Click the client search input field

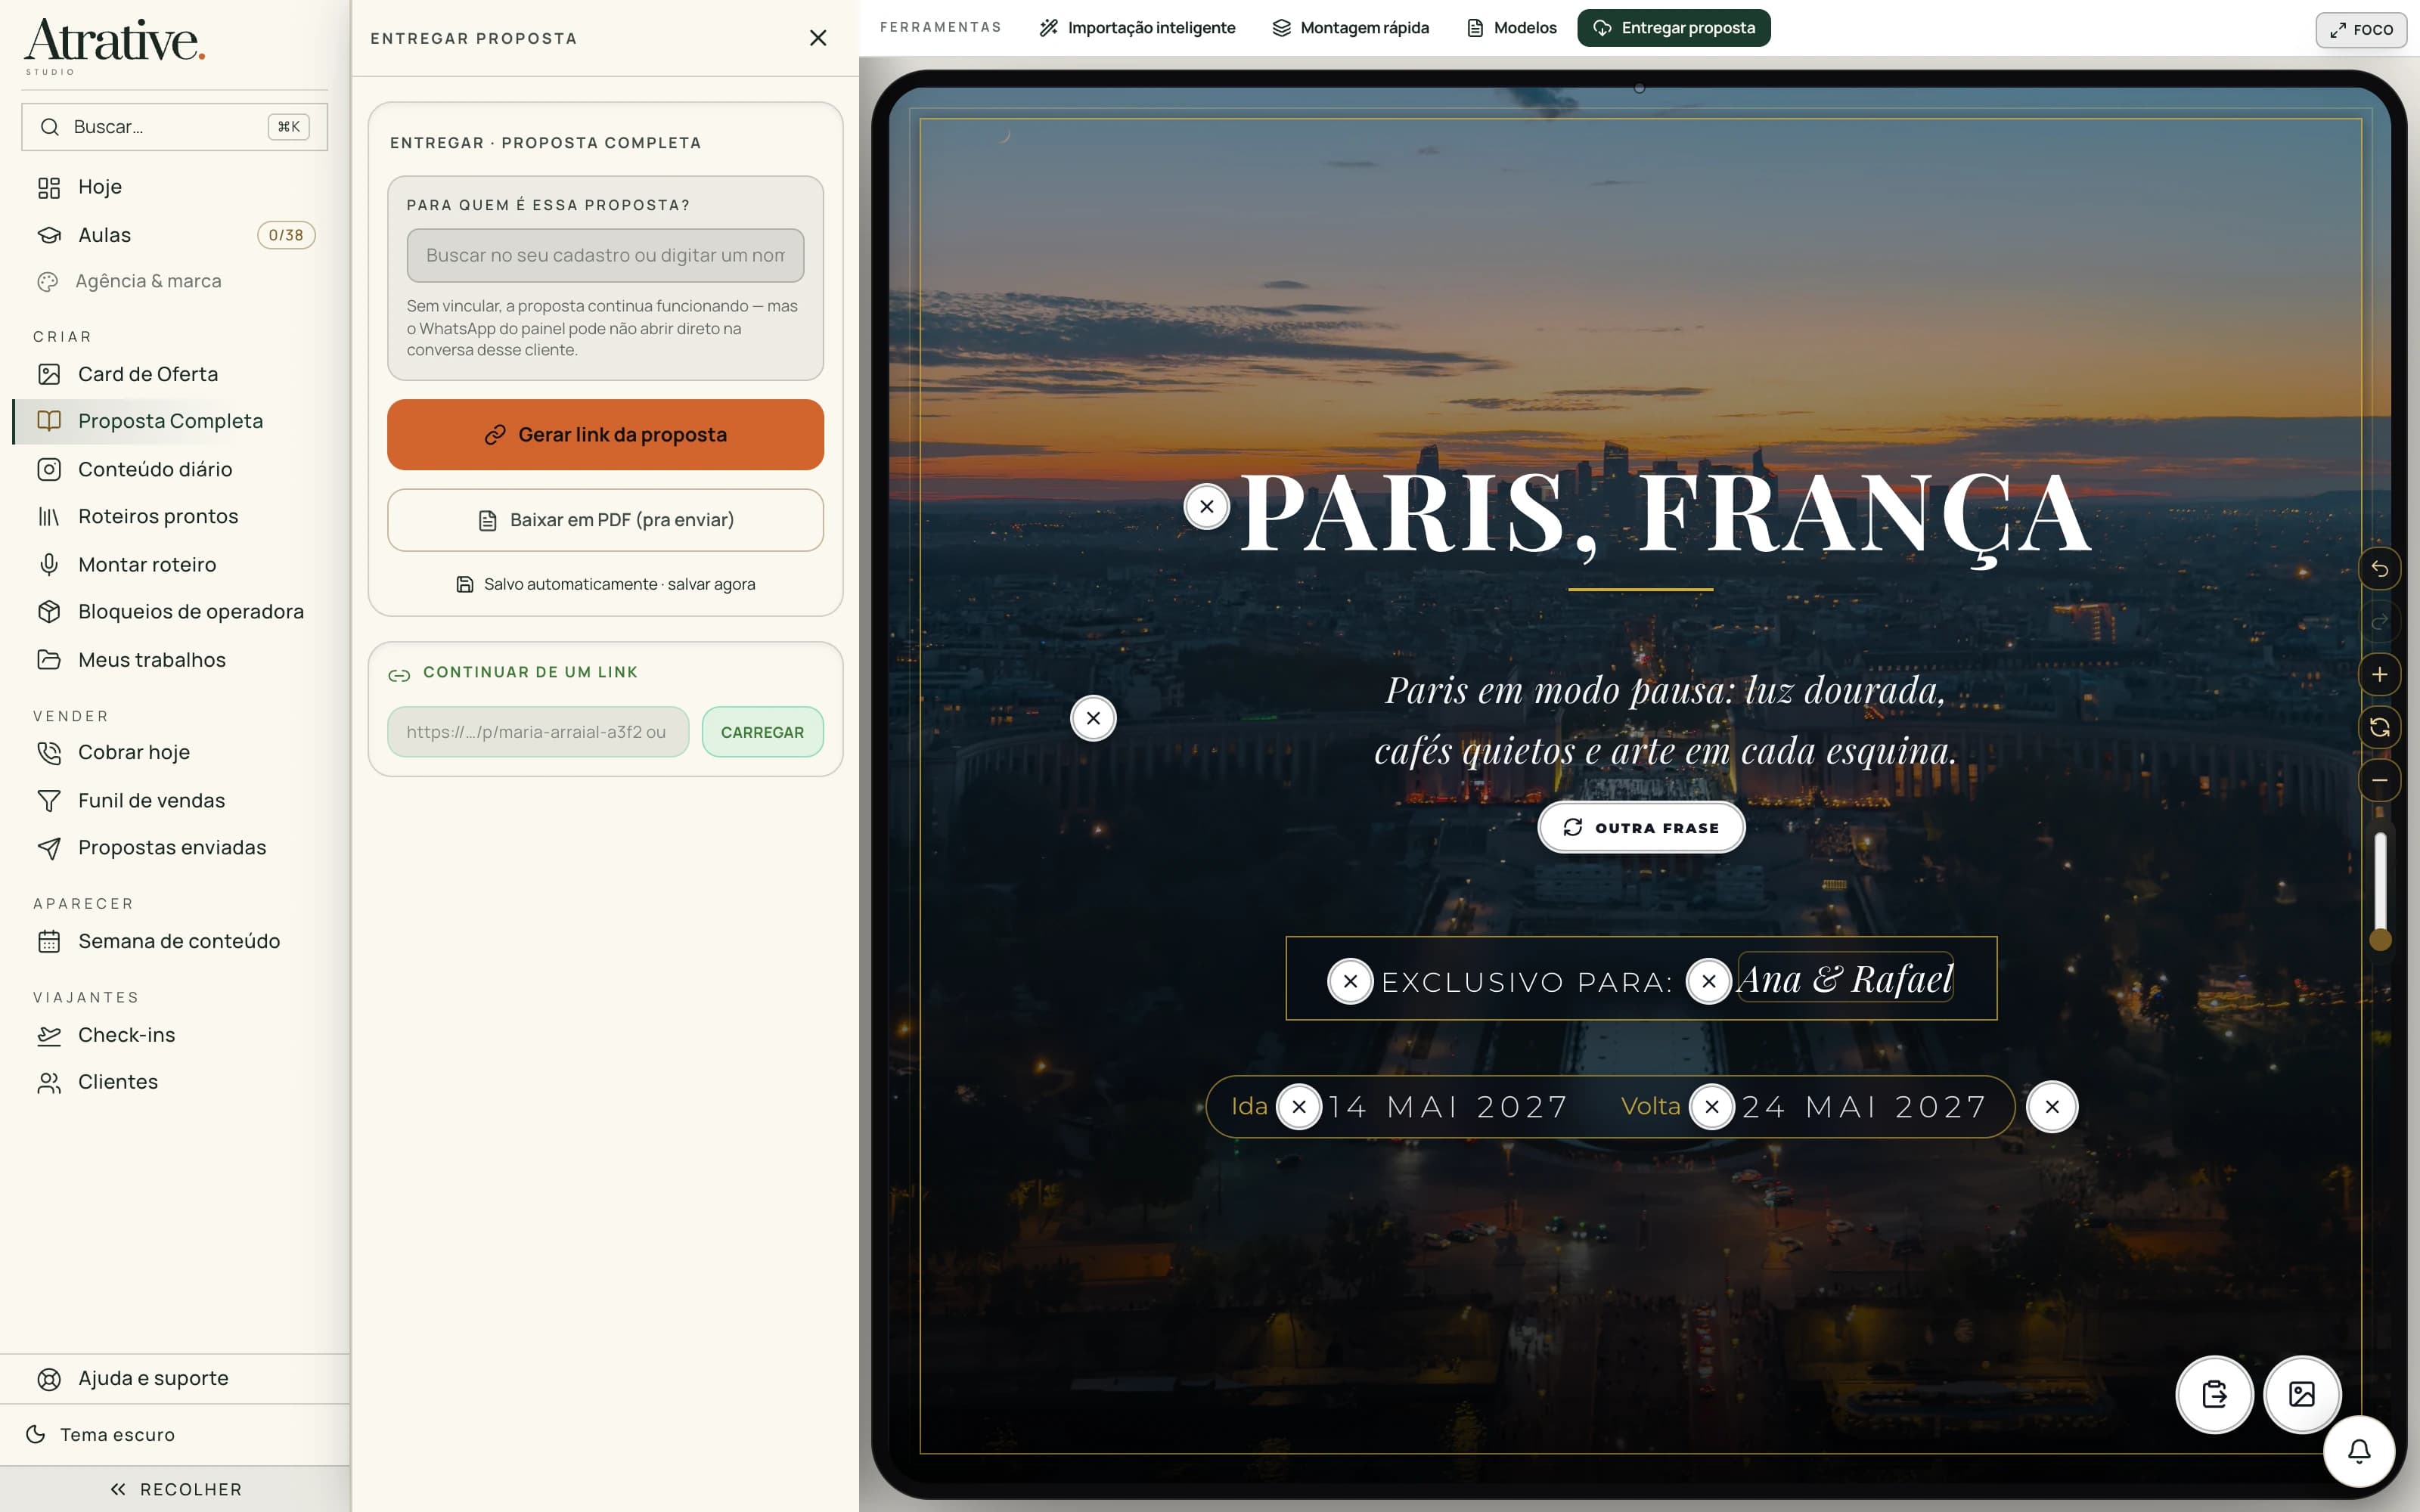(605, 255)
